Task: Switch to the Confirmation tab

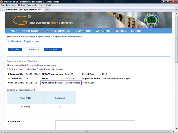Action: [x=53, y=49]
